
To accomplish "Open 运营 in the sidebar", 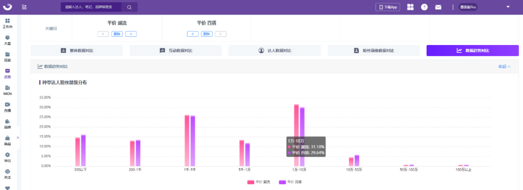I will coord(7,74).
